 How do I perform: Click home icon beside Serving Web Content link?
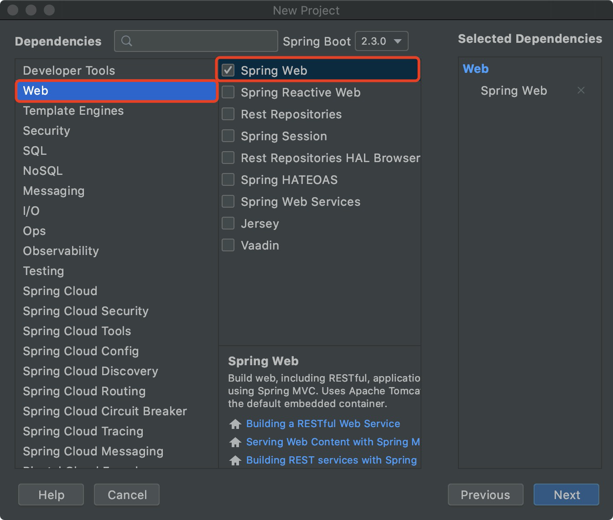235,442
